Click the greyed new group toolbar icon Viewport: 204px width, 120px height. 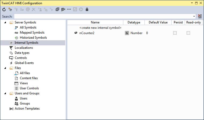46,9
